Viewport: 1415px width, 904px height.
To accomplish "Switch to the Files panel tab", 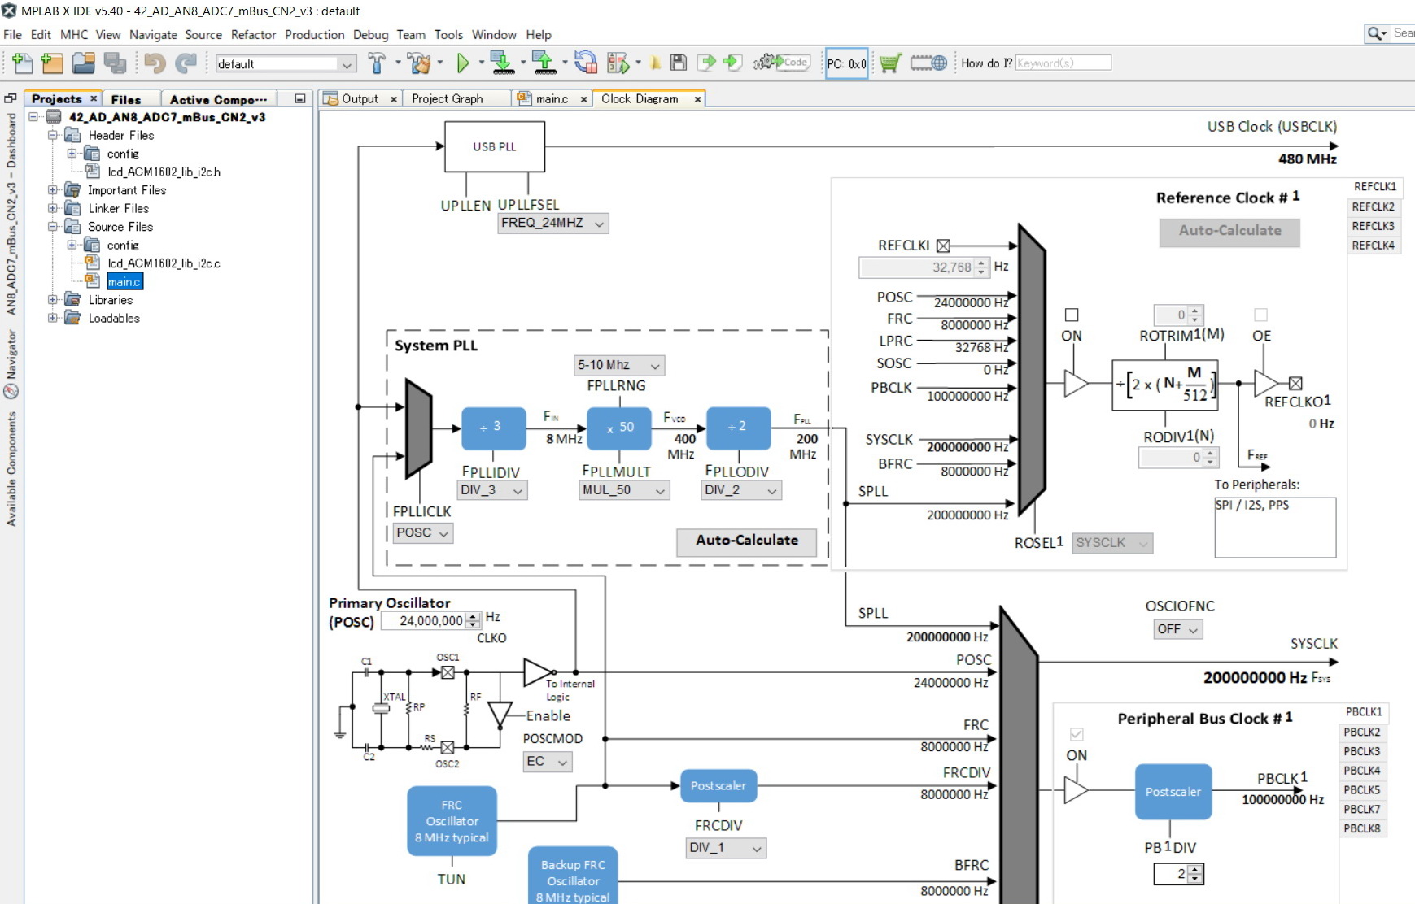I will pos(126,99).
